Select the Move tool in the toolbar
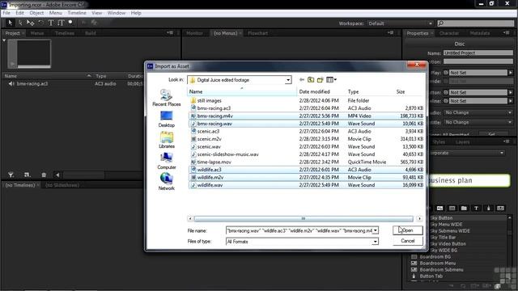 coord(31,23)
